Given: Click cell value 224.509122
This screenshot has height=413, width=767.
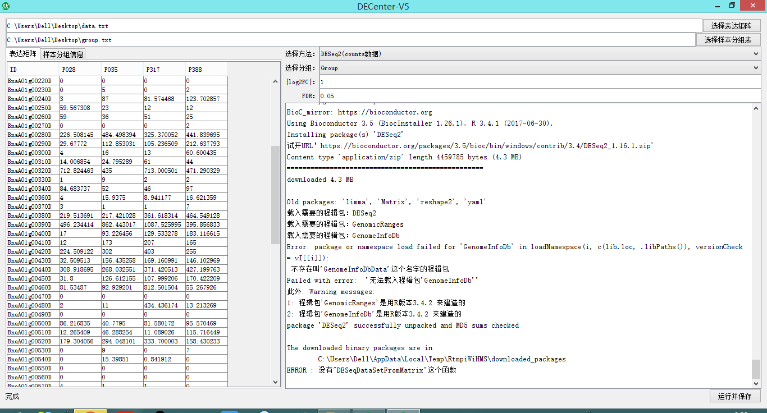Looking at the screenshot, I should [80, 251].
